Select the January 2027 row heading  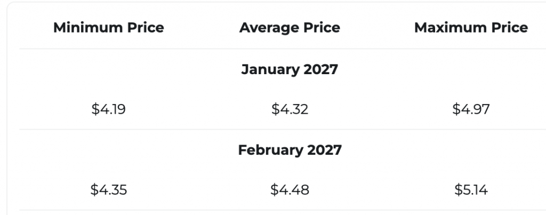[x=290, y=69]
